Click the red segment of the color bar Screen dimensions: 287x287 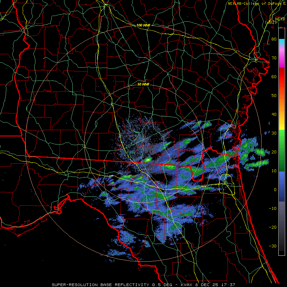(x=282, y=77)
